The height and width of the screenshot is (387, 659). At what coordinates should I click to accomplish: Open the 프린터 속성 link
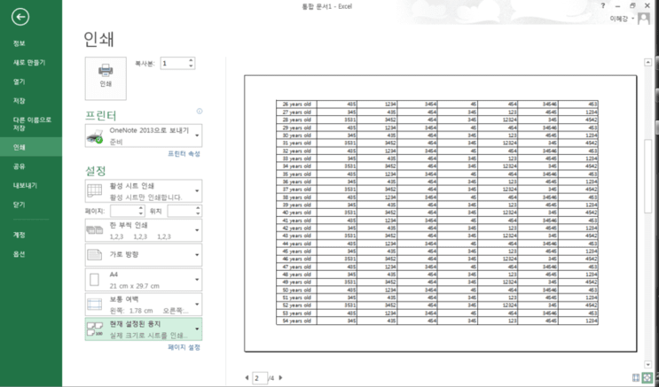tap(184, 154)
